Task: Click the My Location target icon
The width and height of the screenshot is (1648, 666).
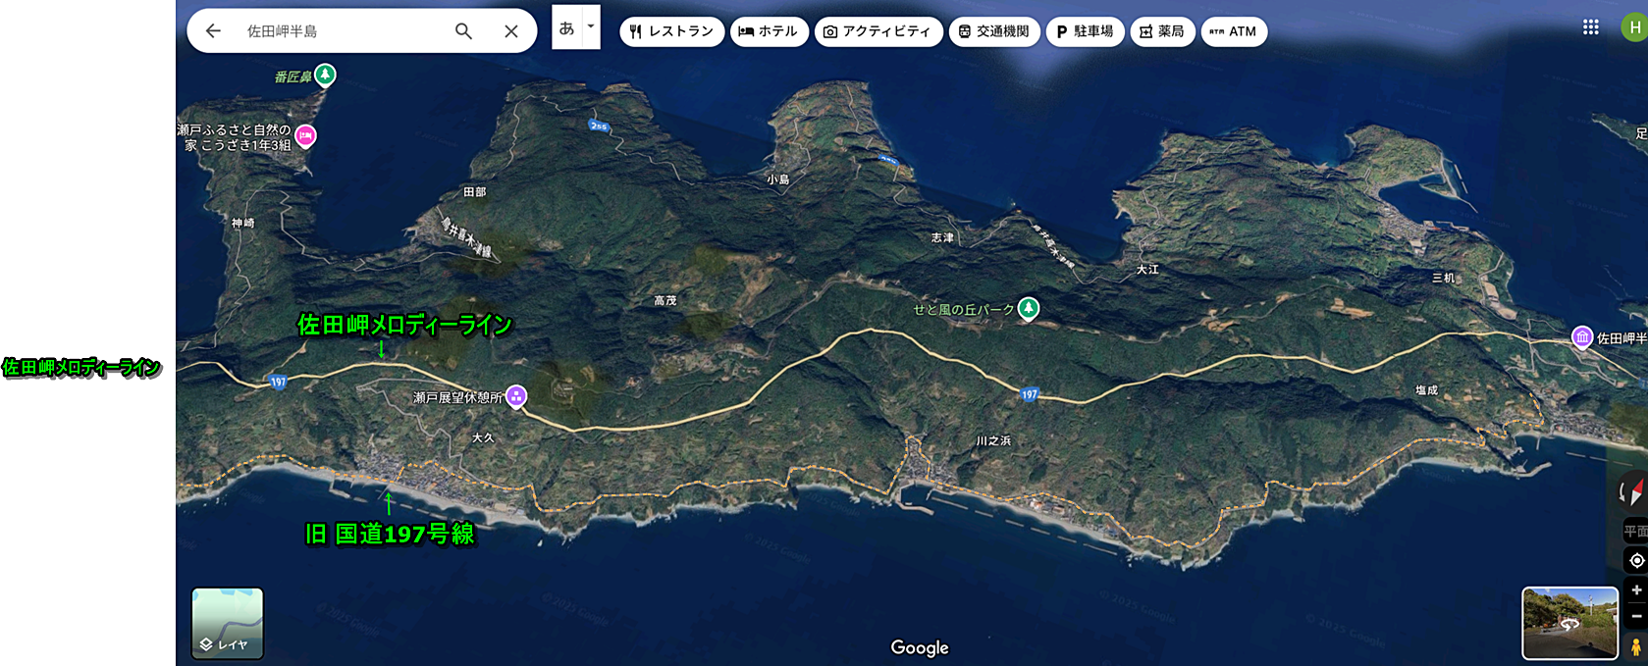Action: point(1636,560)
